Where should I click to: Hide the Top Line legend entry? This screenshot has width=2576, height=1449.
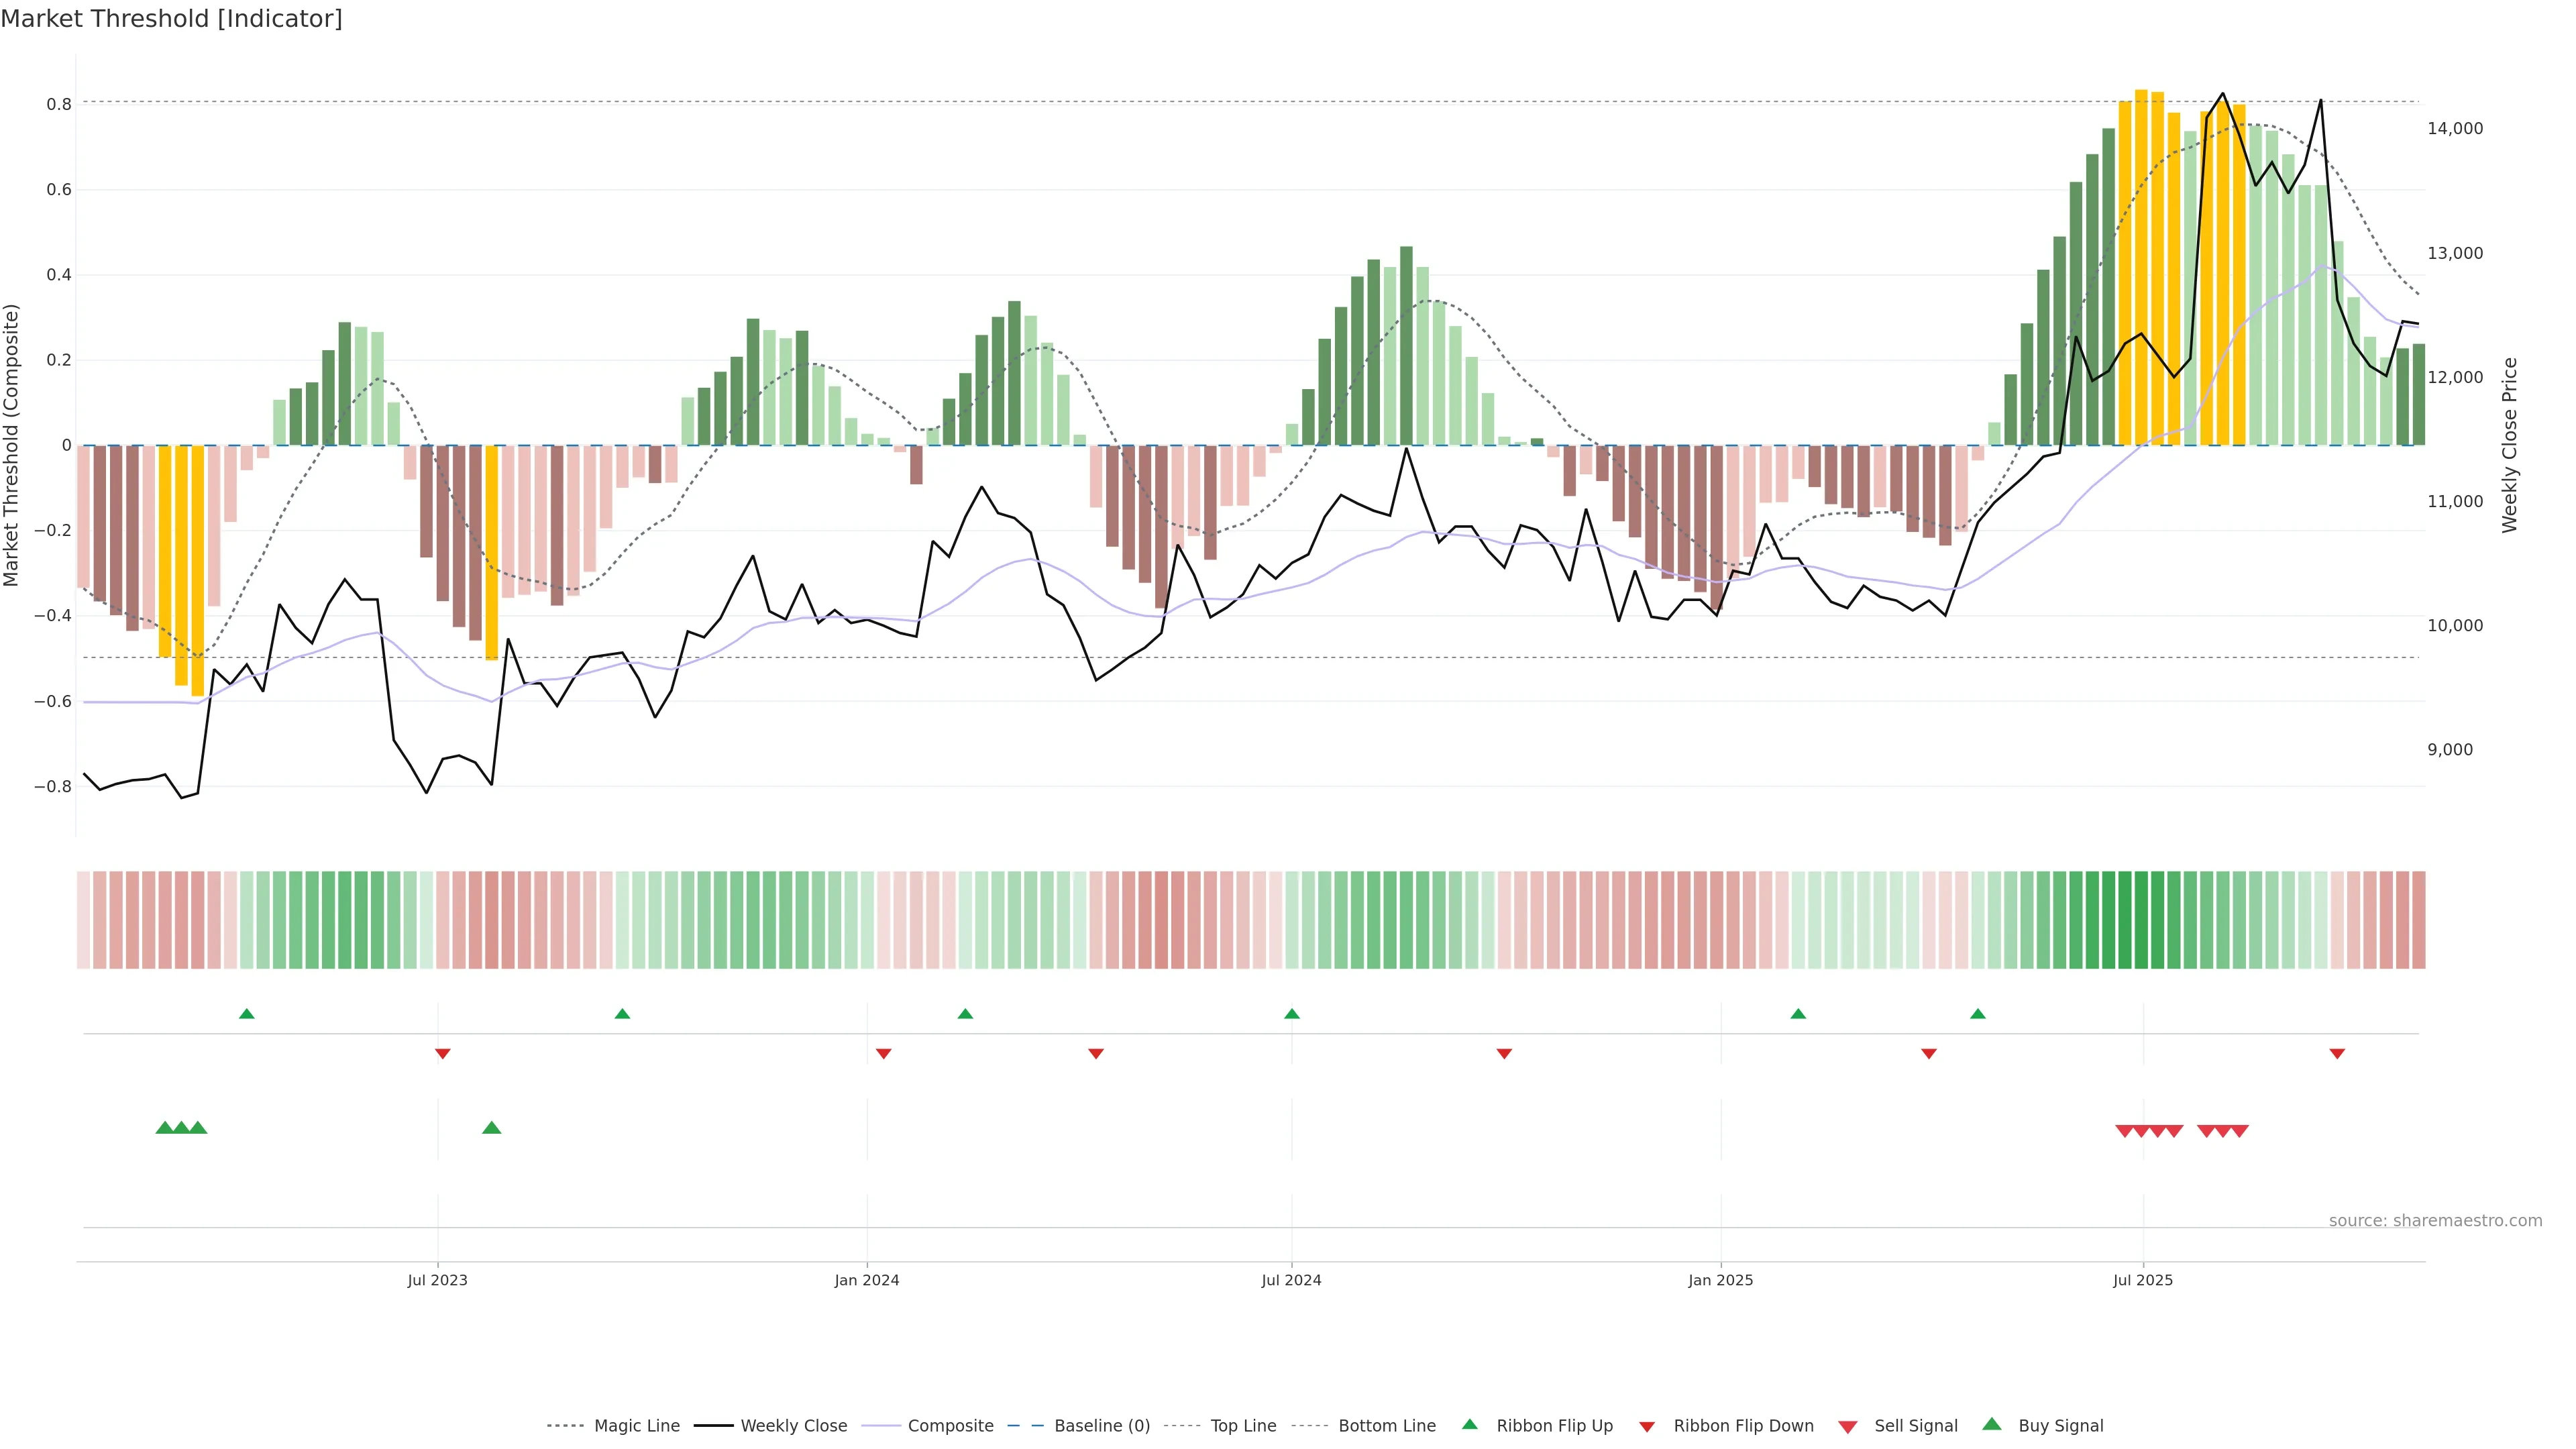(x=1243, y=1426)
